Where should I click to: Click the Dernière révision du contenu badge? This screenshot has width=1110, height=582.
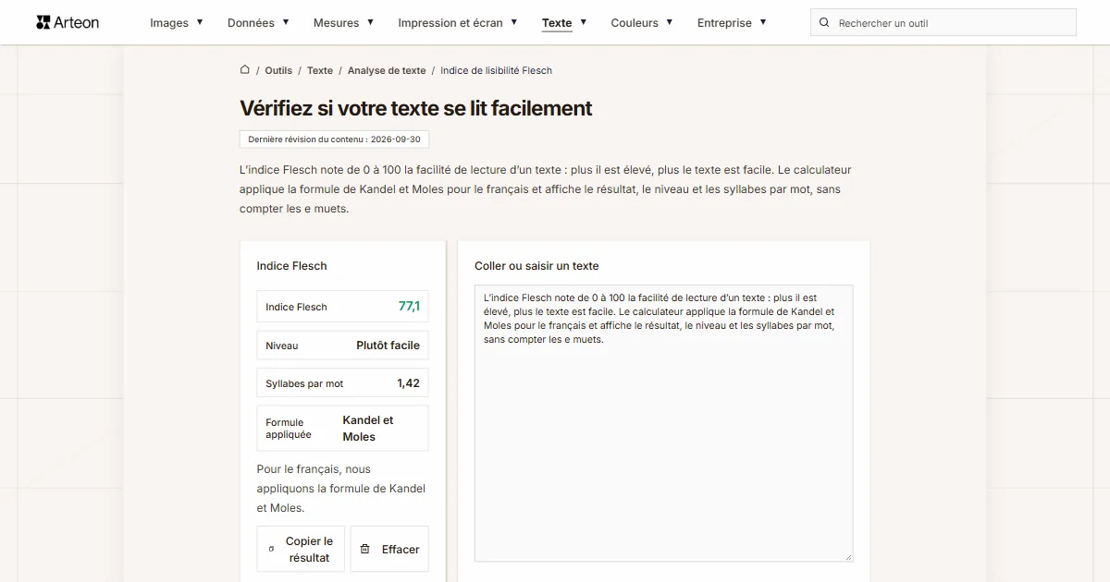click(334, 139)
